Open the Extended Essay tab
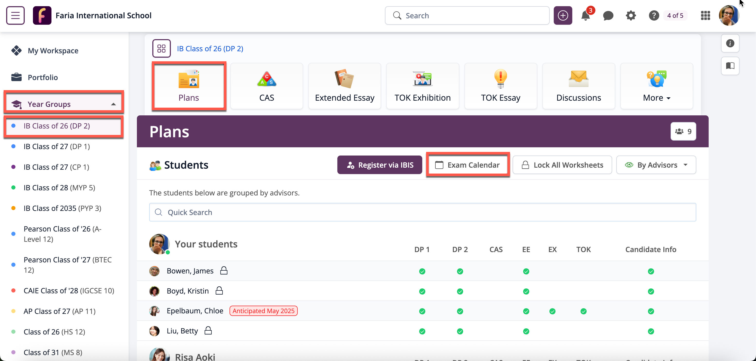Image resolution: width=756 pixels, height=361 pixels. point(345,86)
